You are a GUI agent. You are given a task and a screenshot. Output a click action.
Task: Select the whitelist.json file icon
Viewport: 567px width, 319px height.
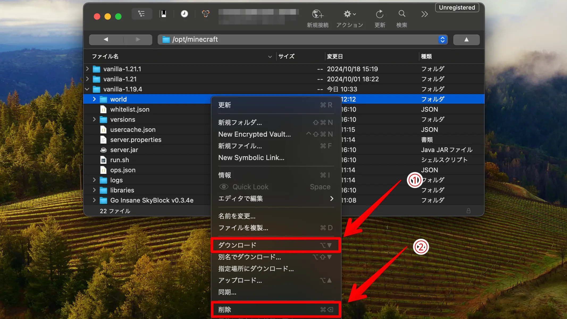[103, 110]
